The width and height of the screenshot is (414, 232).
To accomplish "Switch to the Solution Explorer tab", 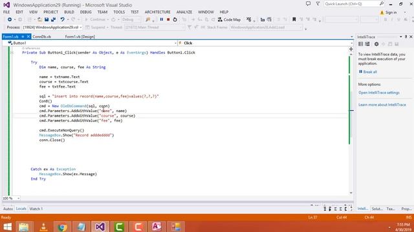I will click(377, 209).
